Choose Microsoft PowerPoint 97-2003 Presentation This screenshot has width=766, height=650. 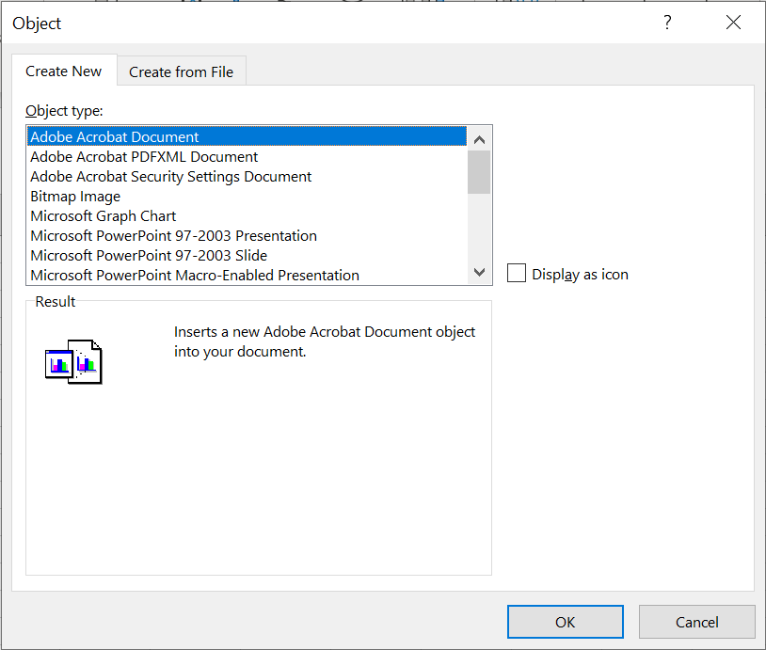[173, 236]
